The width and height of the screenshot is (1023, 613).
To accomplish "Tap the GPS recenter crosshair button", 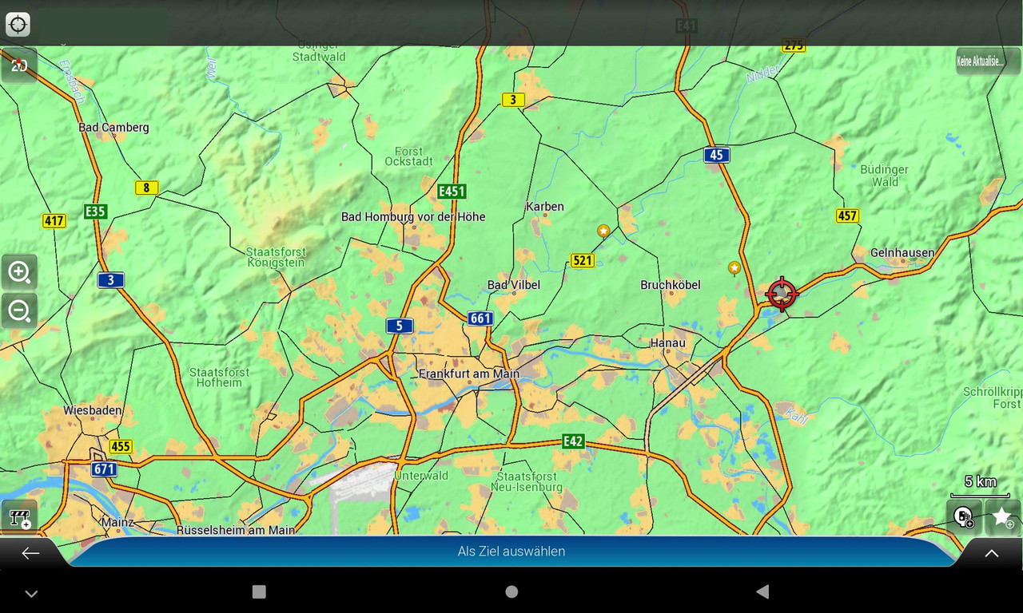I will pos(18,24).
